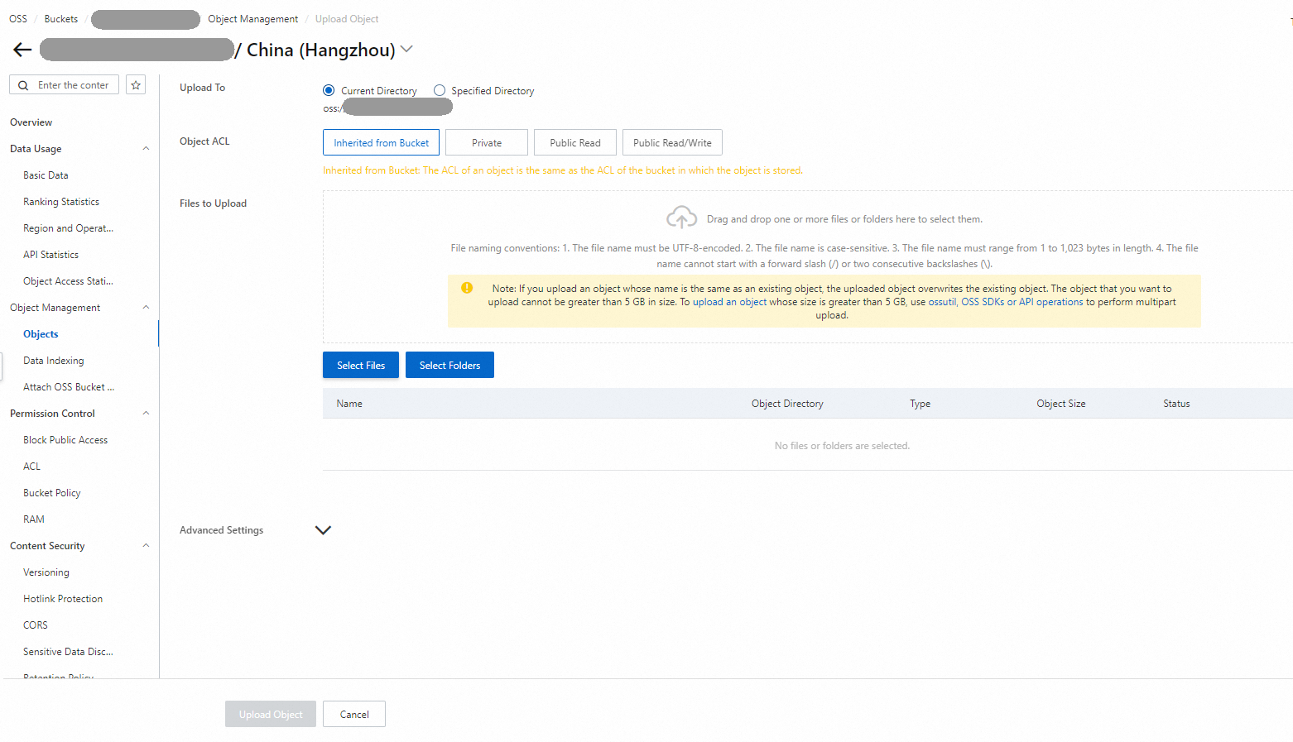The width and height of the screenshot is (1293, 742).
Task: Follow the 'upload an object' link
Action: click(729, 302)
